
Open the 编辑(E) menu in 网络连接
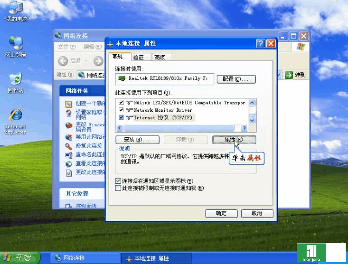92,47
